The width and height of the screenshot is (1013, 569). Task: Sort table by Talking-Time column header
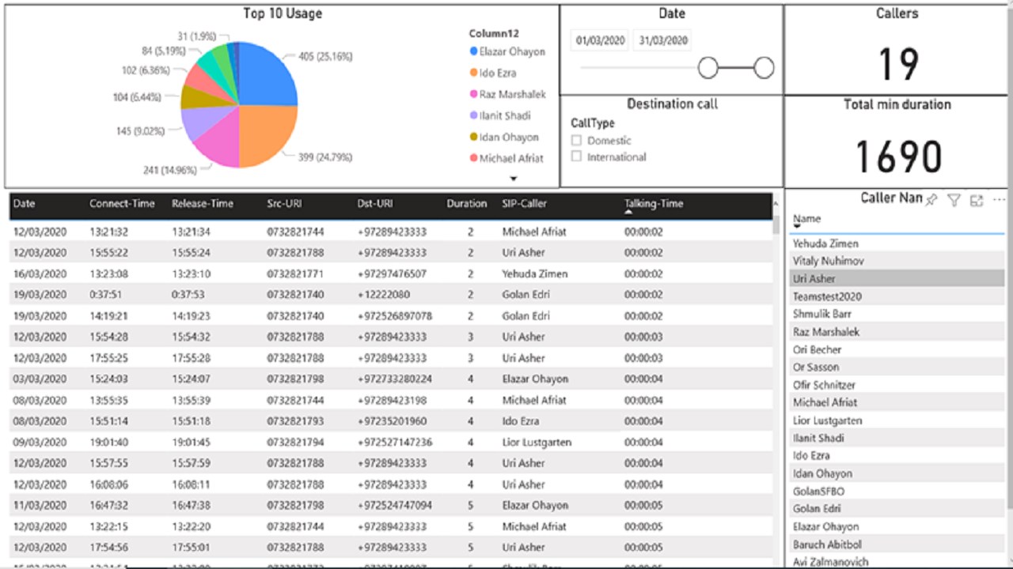[653, 204]
